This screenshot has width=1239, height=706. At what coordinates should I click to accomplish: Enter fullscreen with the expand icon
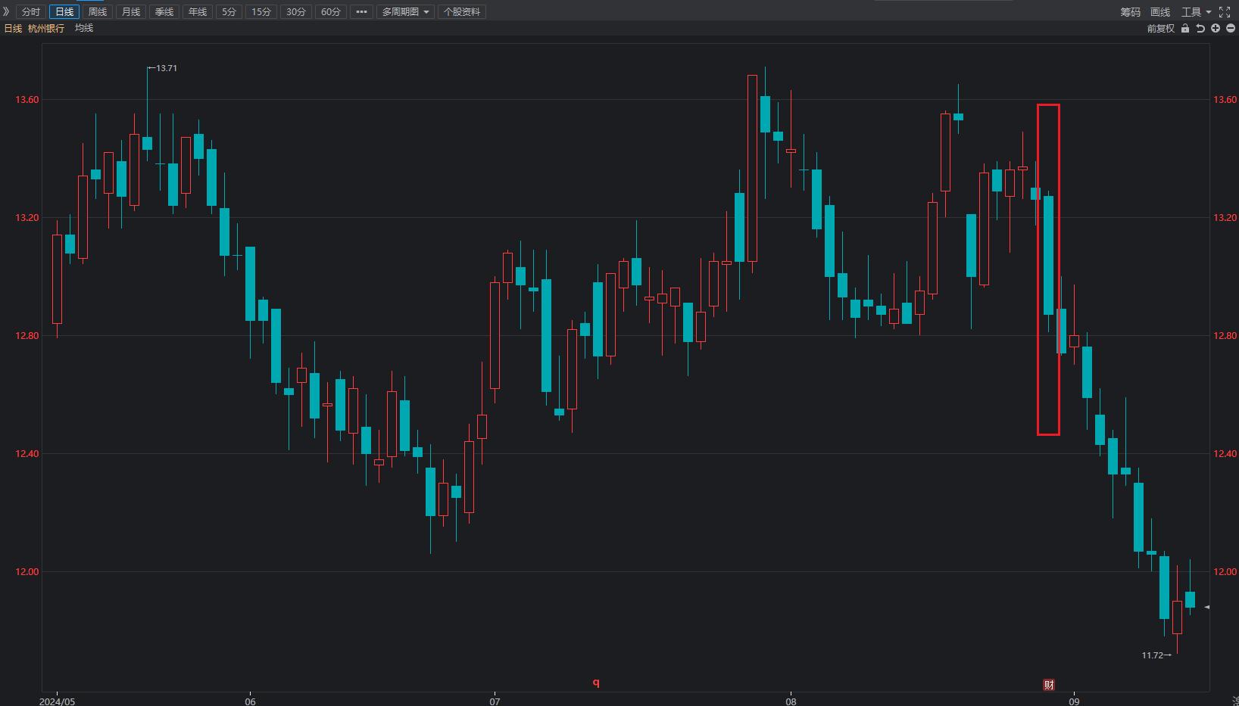point(1225,12)
